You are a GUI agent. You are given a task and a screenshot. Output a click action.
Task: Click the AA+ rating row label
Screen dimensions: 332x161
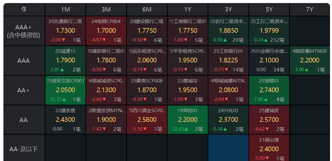pyautogui.click(x=24, y=90)
